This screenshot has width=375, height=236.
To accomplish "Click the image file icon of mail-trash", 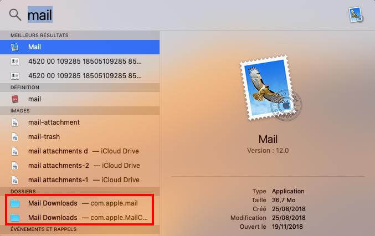I will point(15,137).
